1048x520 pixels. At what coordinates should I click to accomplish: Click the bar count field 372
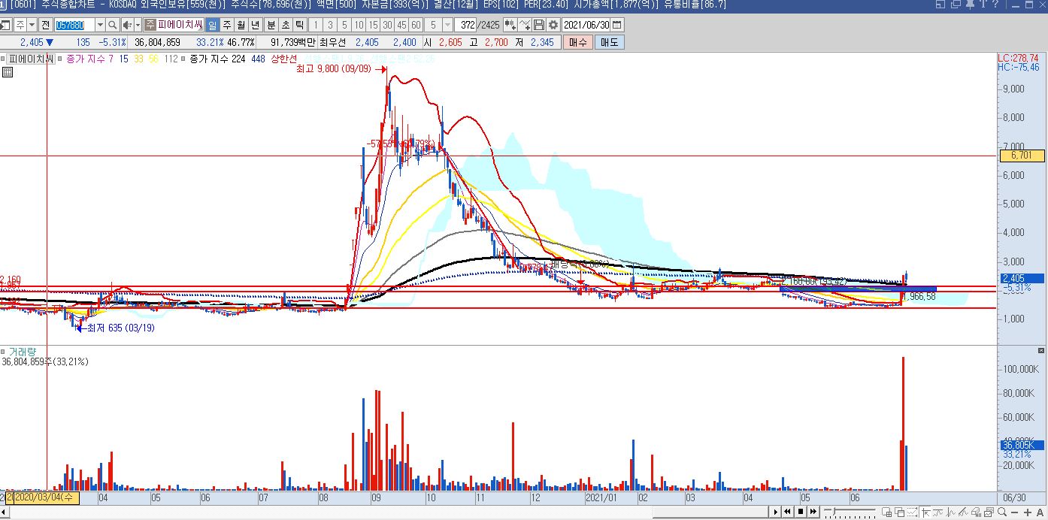click(x=467, y=25)
